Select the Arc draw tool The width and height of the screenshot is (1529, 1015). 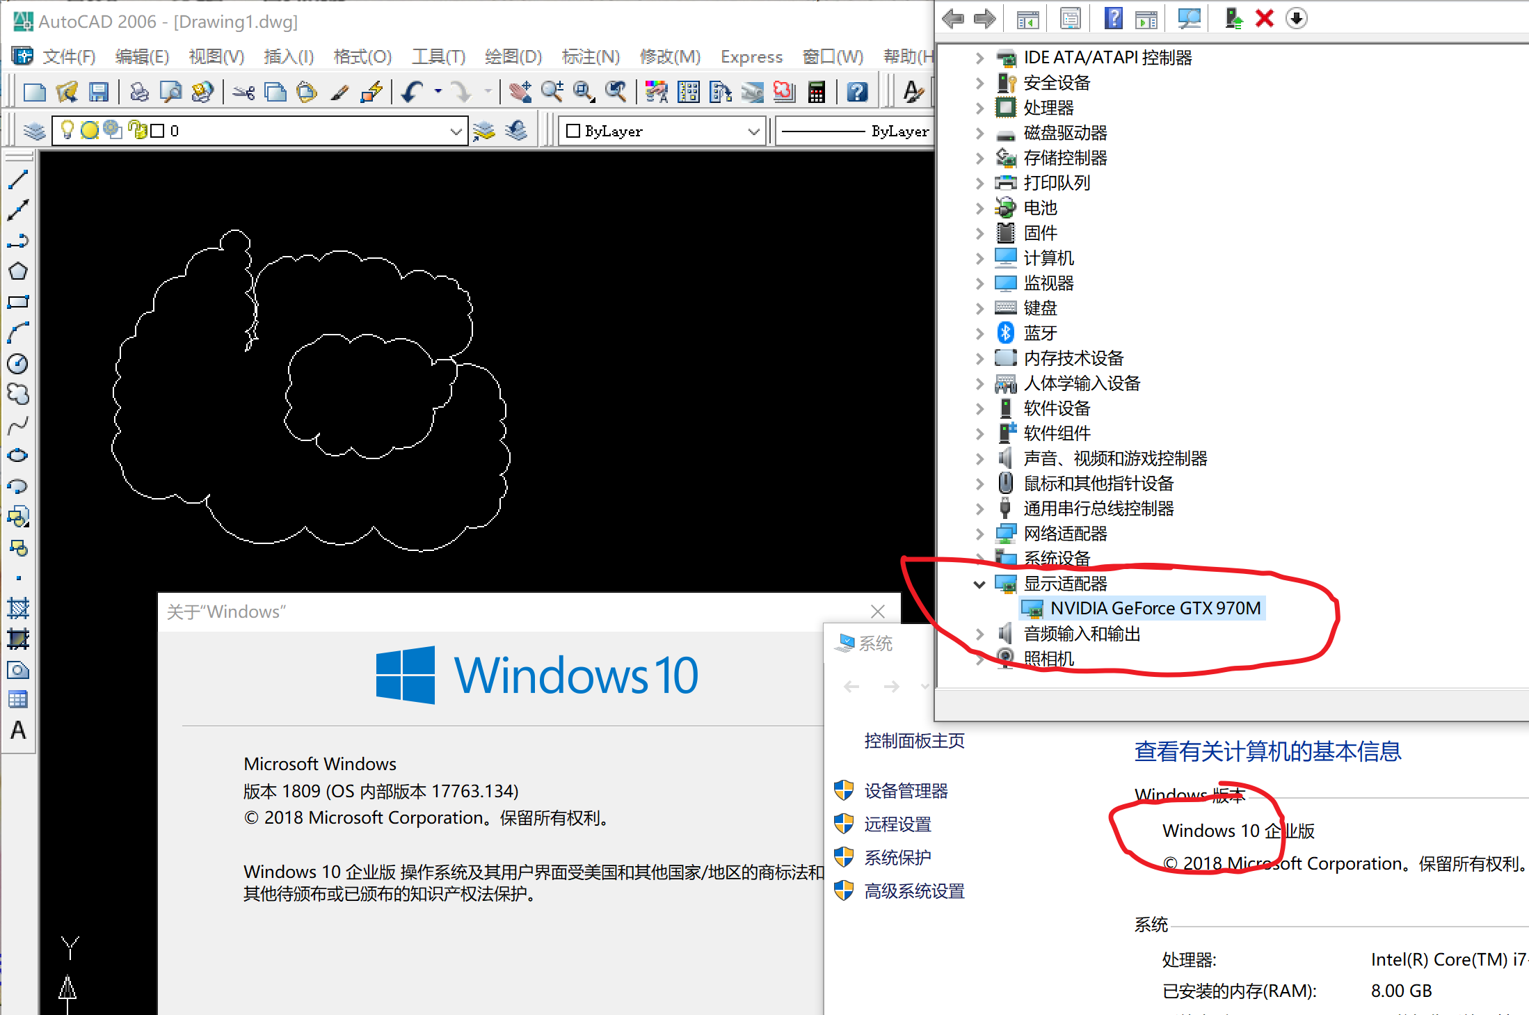[x=18, y=333]
